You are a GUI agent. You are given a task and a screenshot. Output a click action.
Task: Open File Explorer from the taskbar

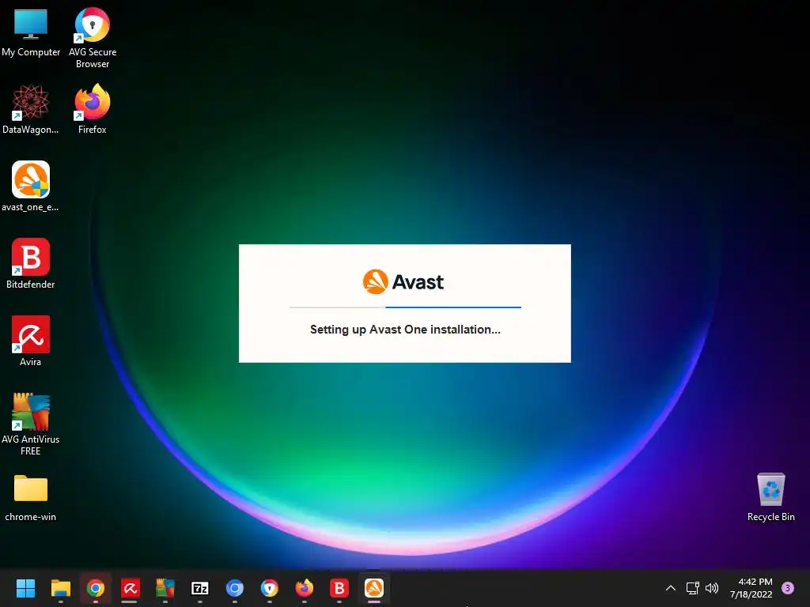pos(60,588)
